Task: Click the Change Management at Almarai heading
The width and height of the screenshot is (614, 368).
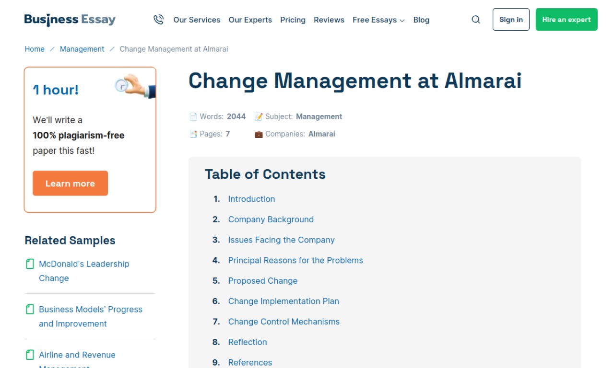Action: pyautogui.click(x=355, y=80)
